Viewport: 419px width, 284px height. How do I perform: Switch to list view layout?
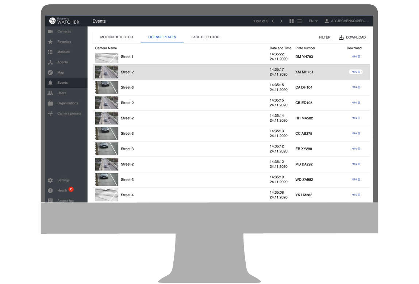click(300, 21)
